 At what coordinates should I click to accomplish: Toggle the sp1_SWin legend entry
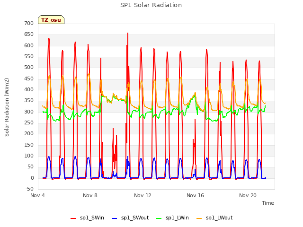(x=87, y=218)
